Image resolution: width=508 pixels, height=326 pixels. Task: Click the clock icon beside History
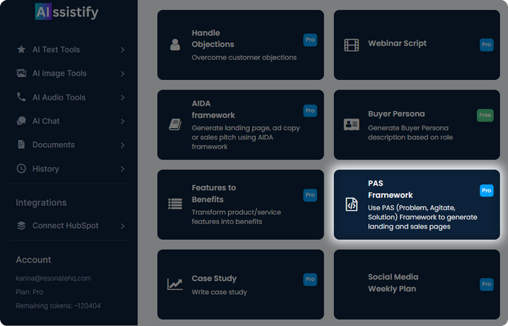coord(21,169)
